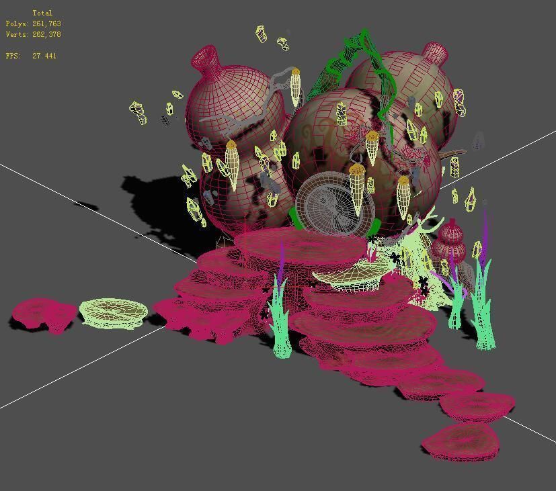
Task: Select the yellow-green lily pad disc on left
Action: [x=113, y=314]
